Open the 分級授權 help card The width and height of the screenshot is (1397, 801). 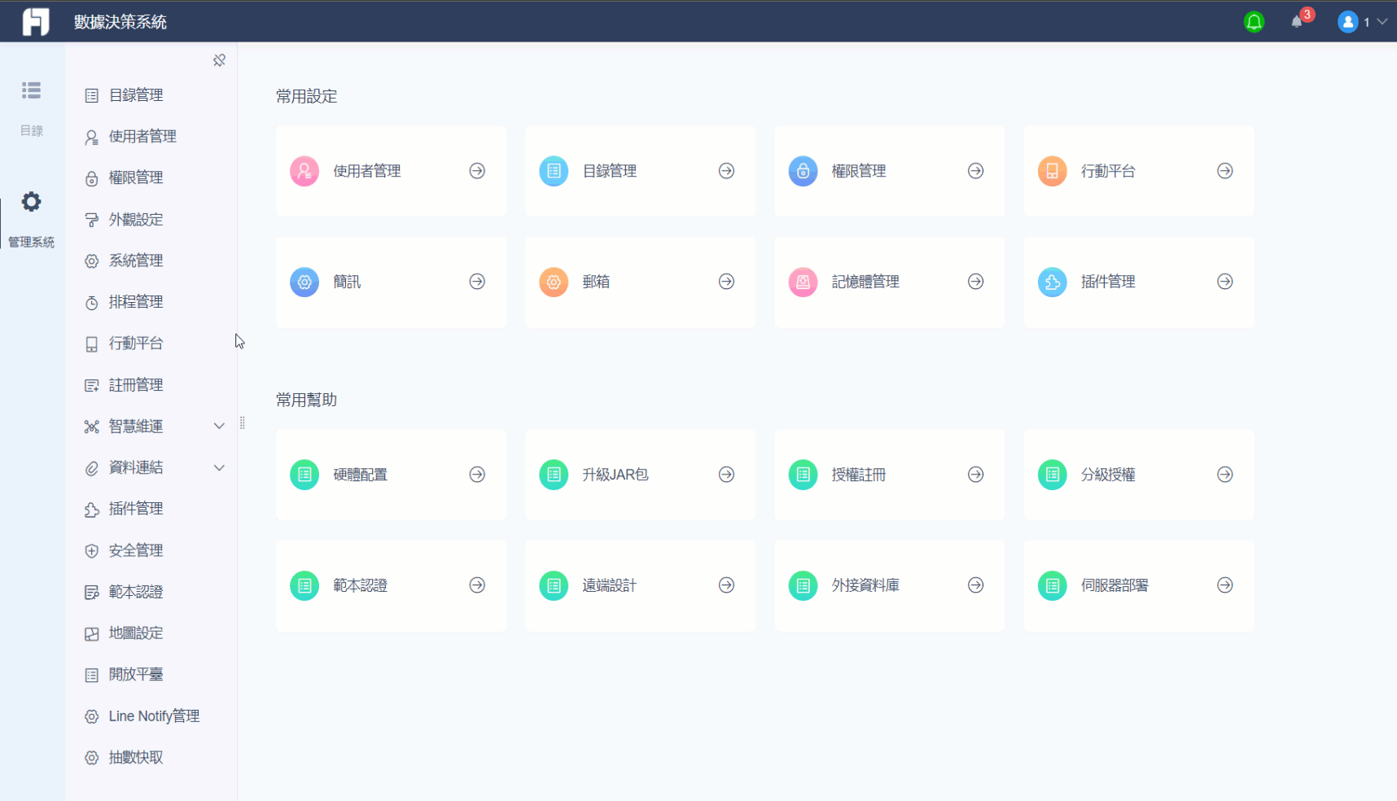(x=1139, y=475)
